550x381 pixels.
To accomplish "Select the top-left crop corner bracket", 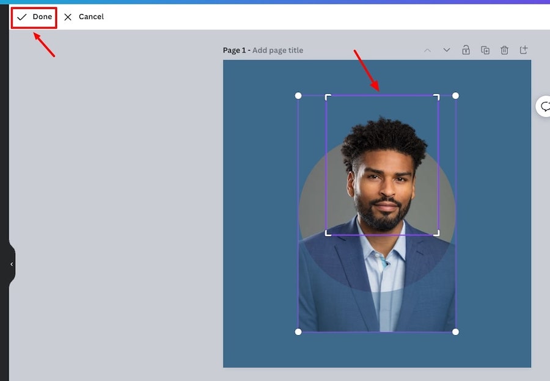I will coord(328,97).
